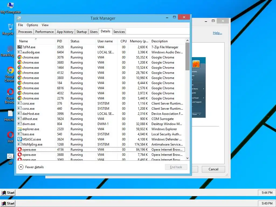The height and width of the screenshot is (207, 276).
Task: Sort by the Memory column header
Action: [139, 41]
